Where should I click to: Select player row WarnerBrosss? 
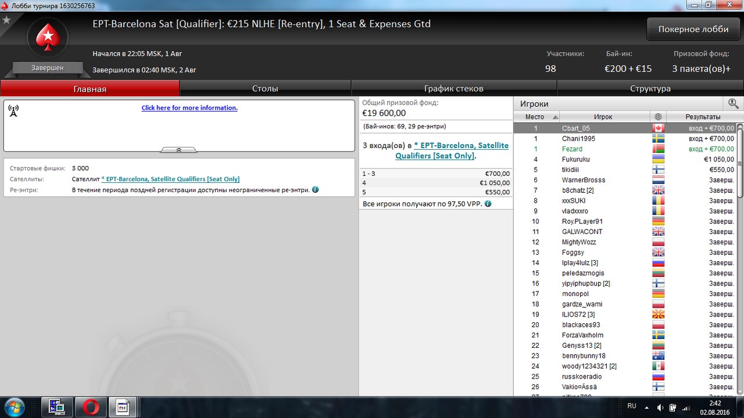pos(625,180)
